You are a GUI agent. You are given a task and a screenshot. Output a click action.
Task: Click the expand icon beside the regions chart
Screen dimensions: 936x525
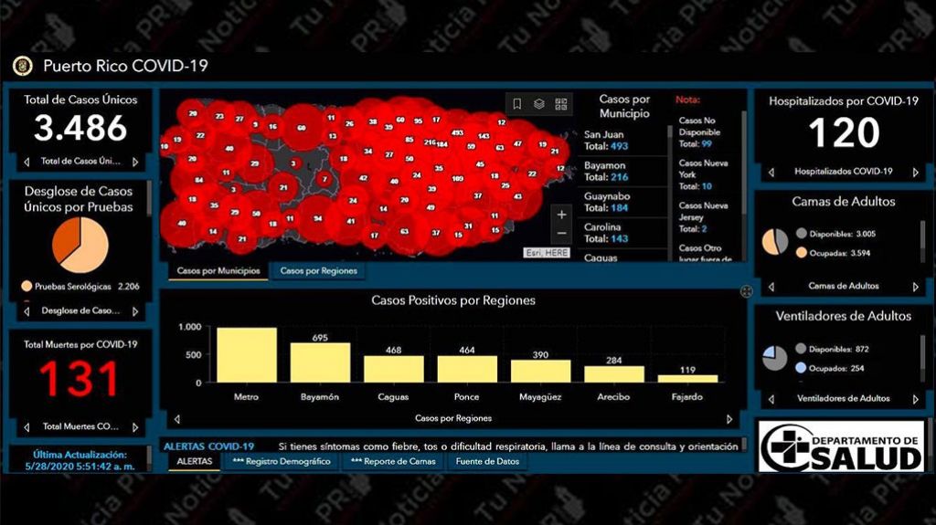tap(747, 291)
